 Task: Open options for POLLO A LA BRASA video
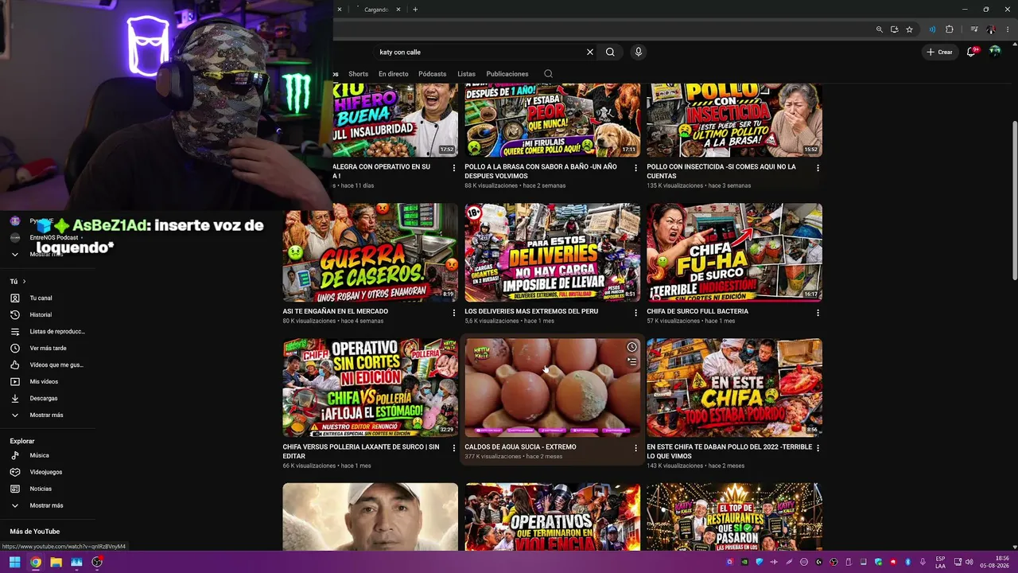point(635,168)
